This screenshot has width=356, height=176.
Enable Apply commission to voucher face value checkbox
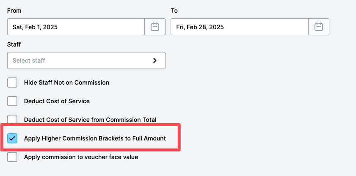tap(12, 157)
